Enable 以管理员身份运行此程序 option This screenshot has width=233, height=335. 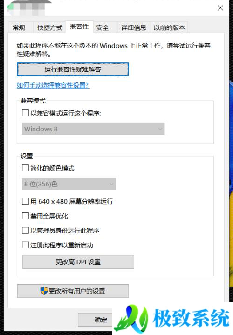coord(26,231)
